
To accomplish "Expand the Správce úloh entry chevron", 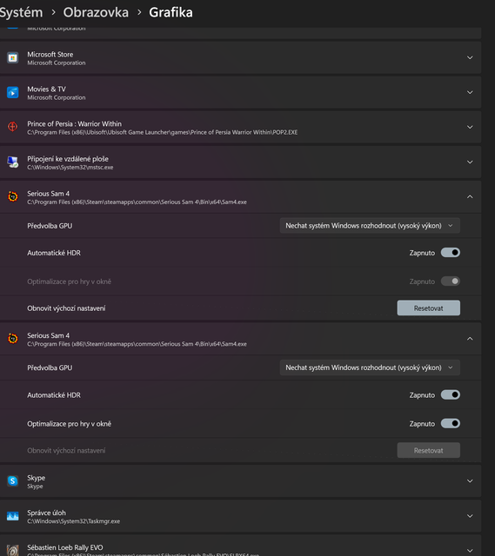I will (470, 516).
